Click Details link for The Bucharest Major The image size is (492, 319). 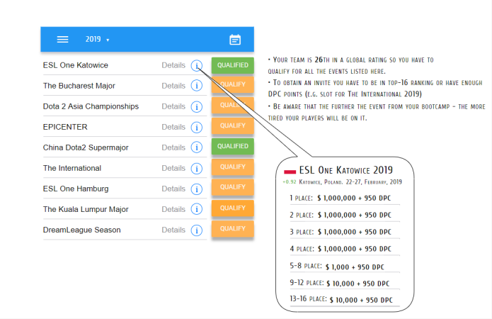(173, 86)
